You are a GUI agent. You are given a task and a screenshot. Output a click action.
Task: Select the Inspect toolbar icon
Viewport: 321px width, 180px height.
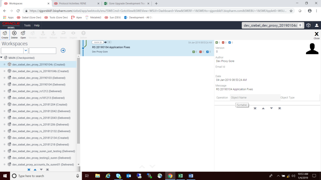(x=73, y=34)
